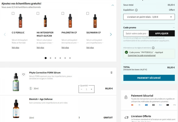
Task: Open the Livraison en point relais dropdown
Action: click(x=149, y=17)
